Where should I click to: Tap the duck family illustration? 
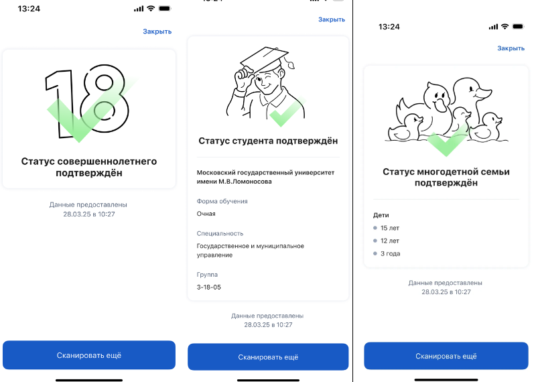pos(446,117)
